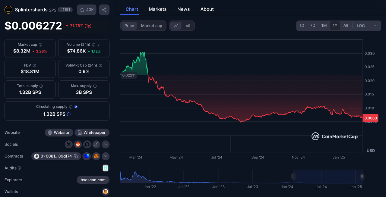Screen dimensions: 386x197
Task: Click the verified badge beside Circulating supply
Action: tap(76, 107)
